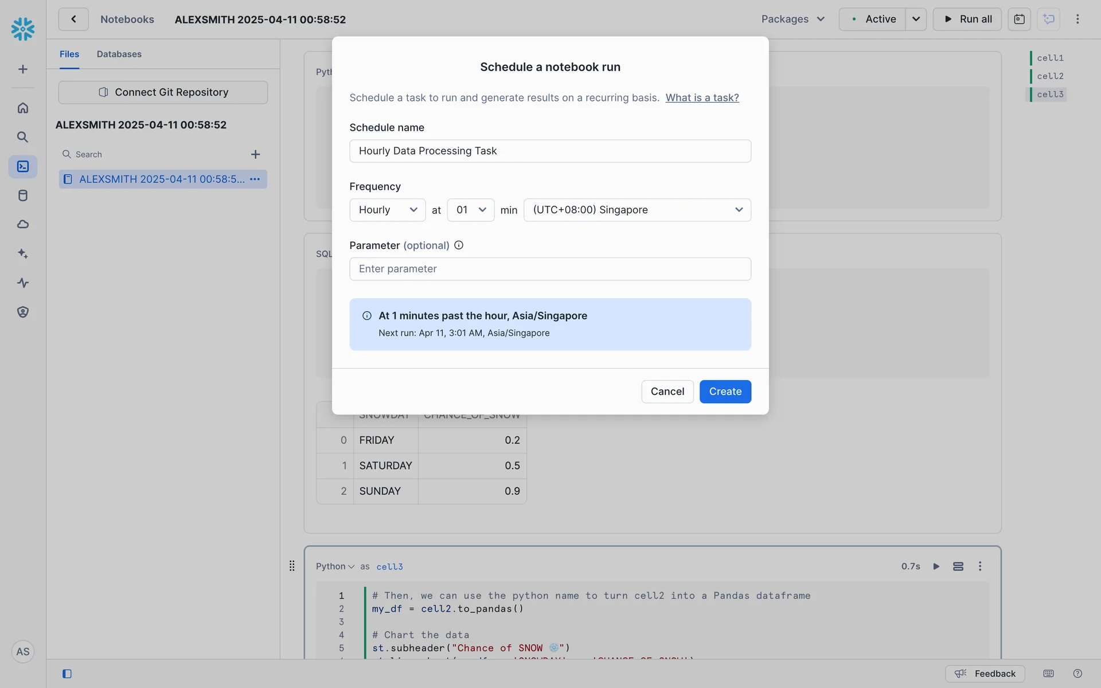
Task: Expand the Packages dropdown
Action: coord(793,19)
